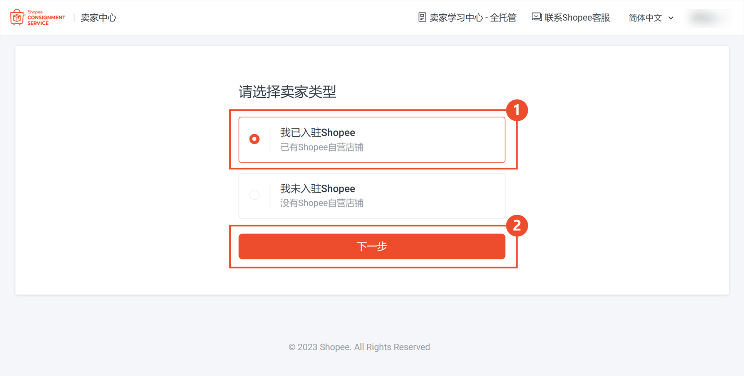Click the seller learning center book icon
The width and height of the screenshot is (744, 376).
[x=422, y=17]
